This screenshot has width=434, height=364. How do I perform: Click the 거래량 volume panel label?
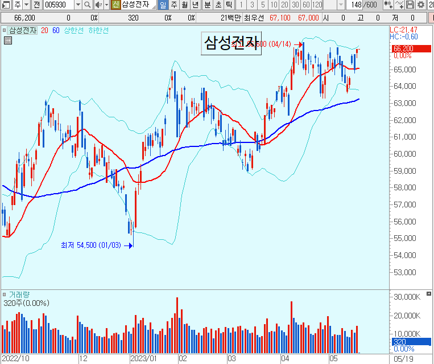point(19,295)
